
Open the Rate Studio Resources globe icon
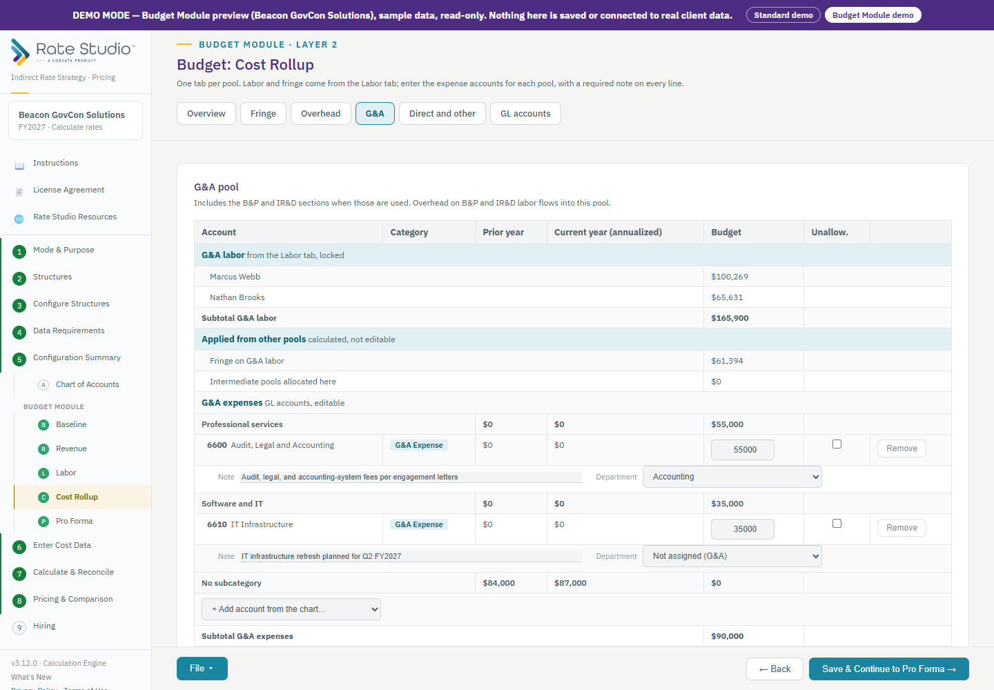coord(19,219)
